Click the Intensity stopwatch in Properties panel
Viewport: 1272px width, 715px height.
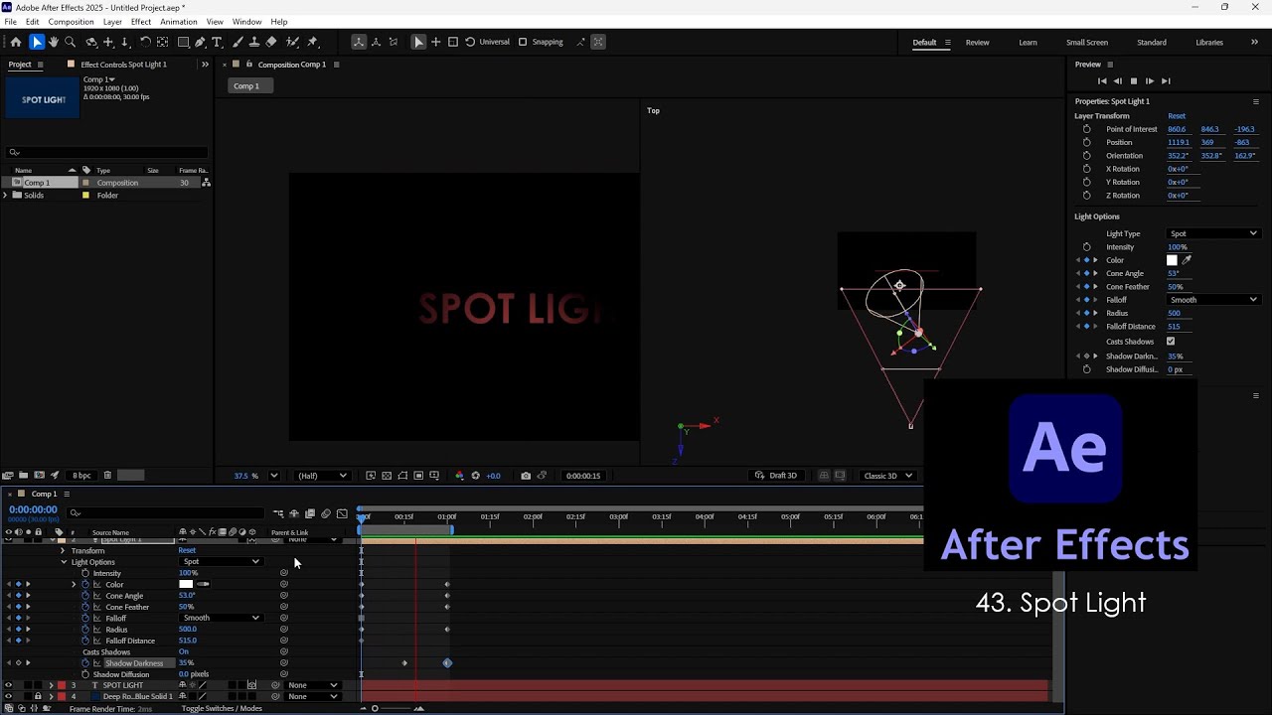pos(1086,247)
